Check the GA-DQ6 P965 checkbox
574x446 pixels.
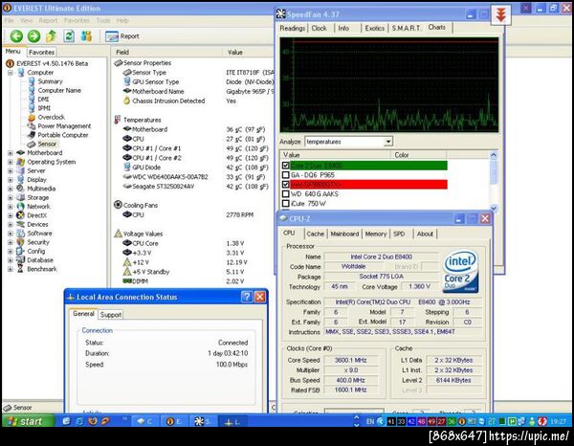click(285, 175)
